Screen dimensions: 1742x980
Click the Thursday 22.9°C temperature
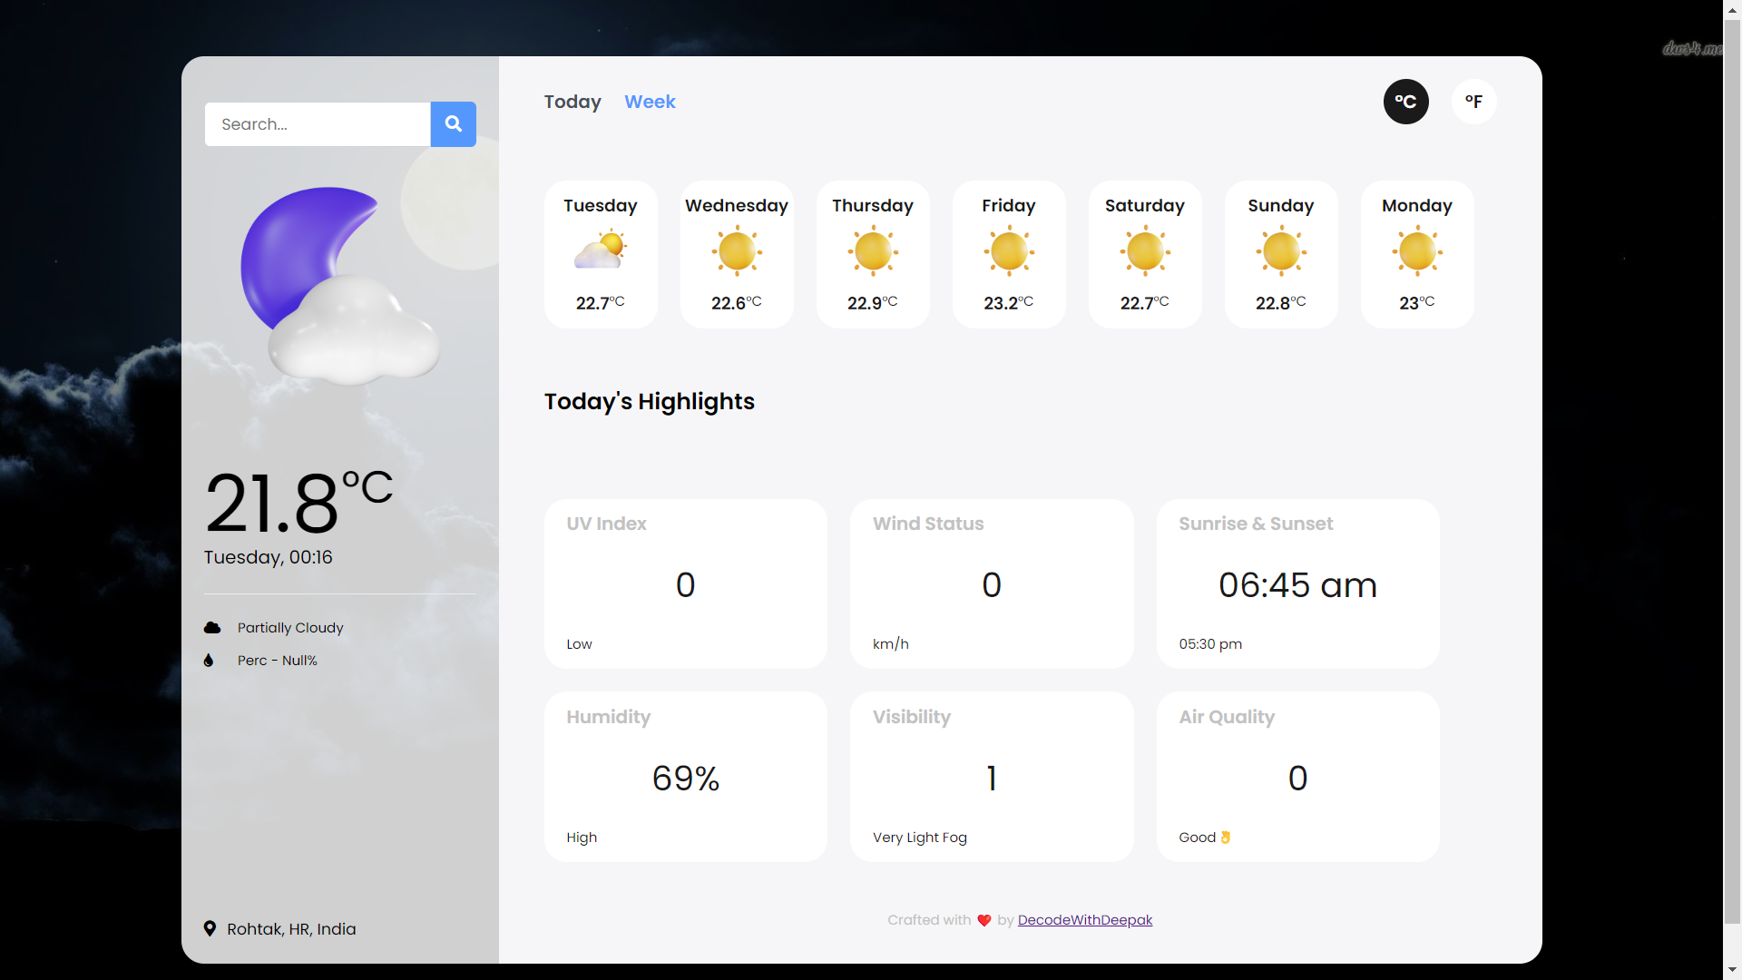873,302
